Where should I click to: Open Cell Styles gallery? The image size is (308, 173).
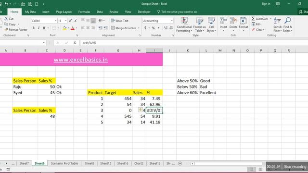click(211, 25)
